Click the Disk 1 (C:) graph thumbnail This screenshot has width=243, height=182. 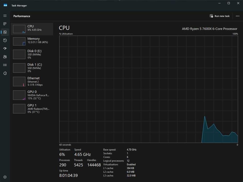19,68
